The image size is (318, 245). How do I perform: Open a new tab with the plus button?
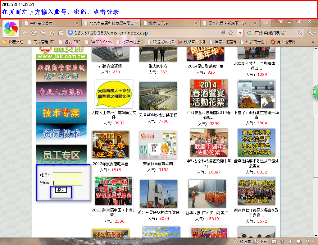tap(266, 23)
